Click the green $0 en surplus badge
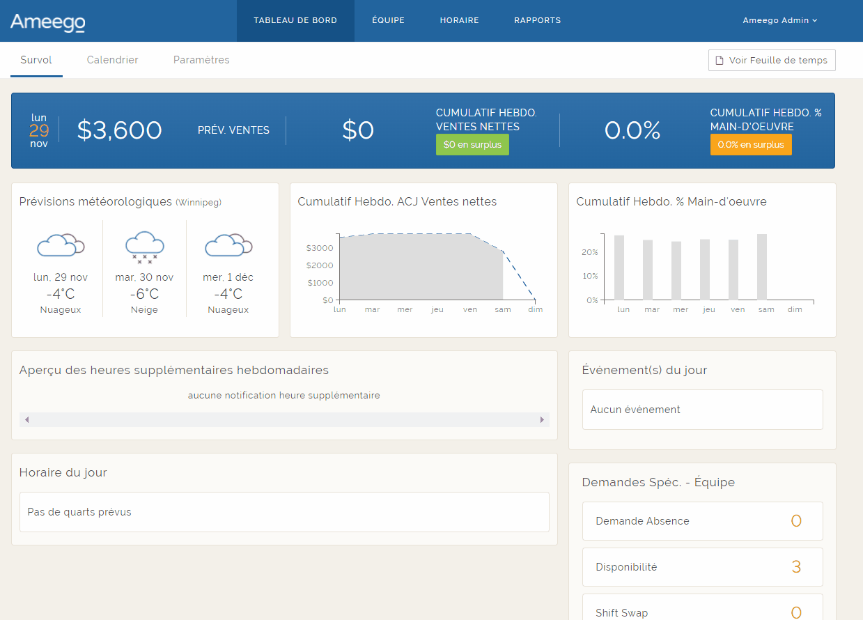The height and width of the screenshot is (620, 863). [x=472, y=145]
